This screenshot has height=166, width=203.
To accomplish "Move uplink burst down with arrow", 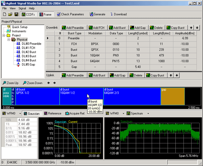I will 177,75.
